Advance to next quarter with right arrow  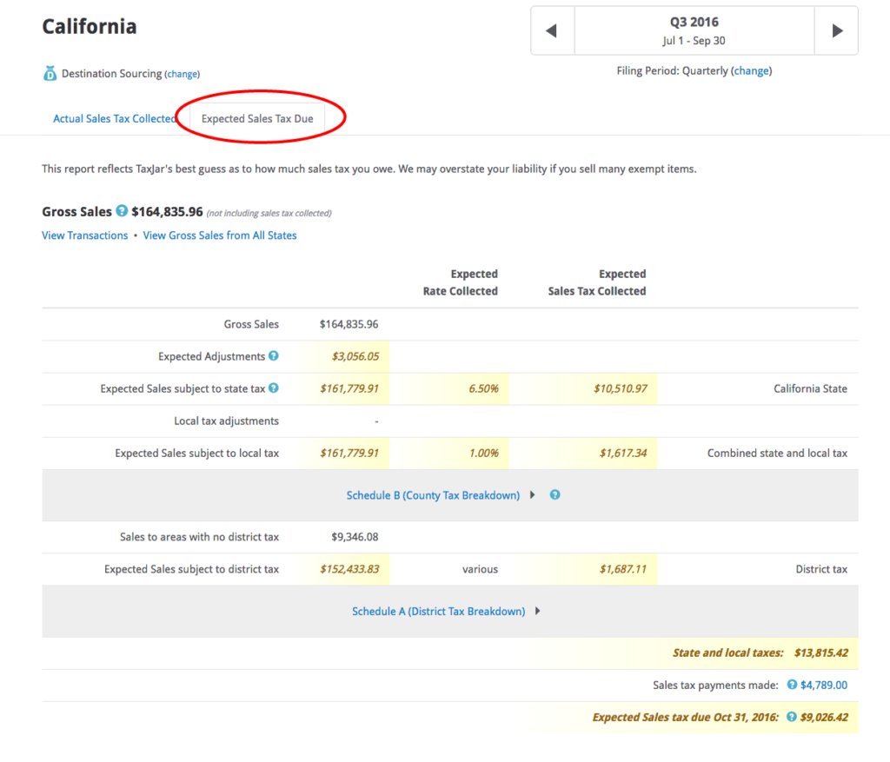(837, 31)
